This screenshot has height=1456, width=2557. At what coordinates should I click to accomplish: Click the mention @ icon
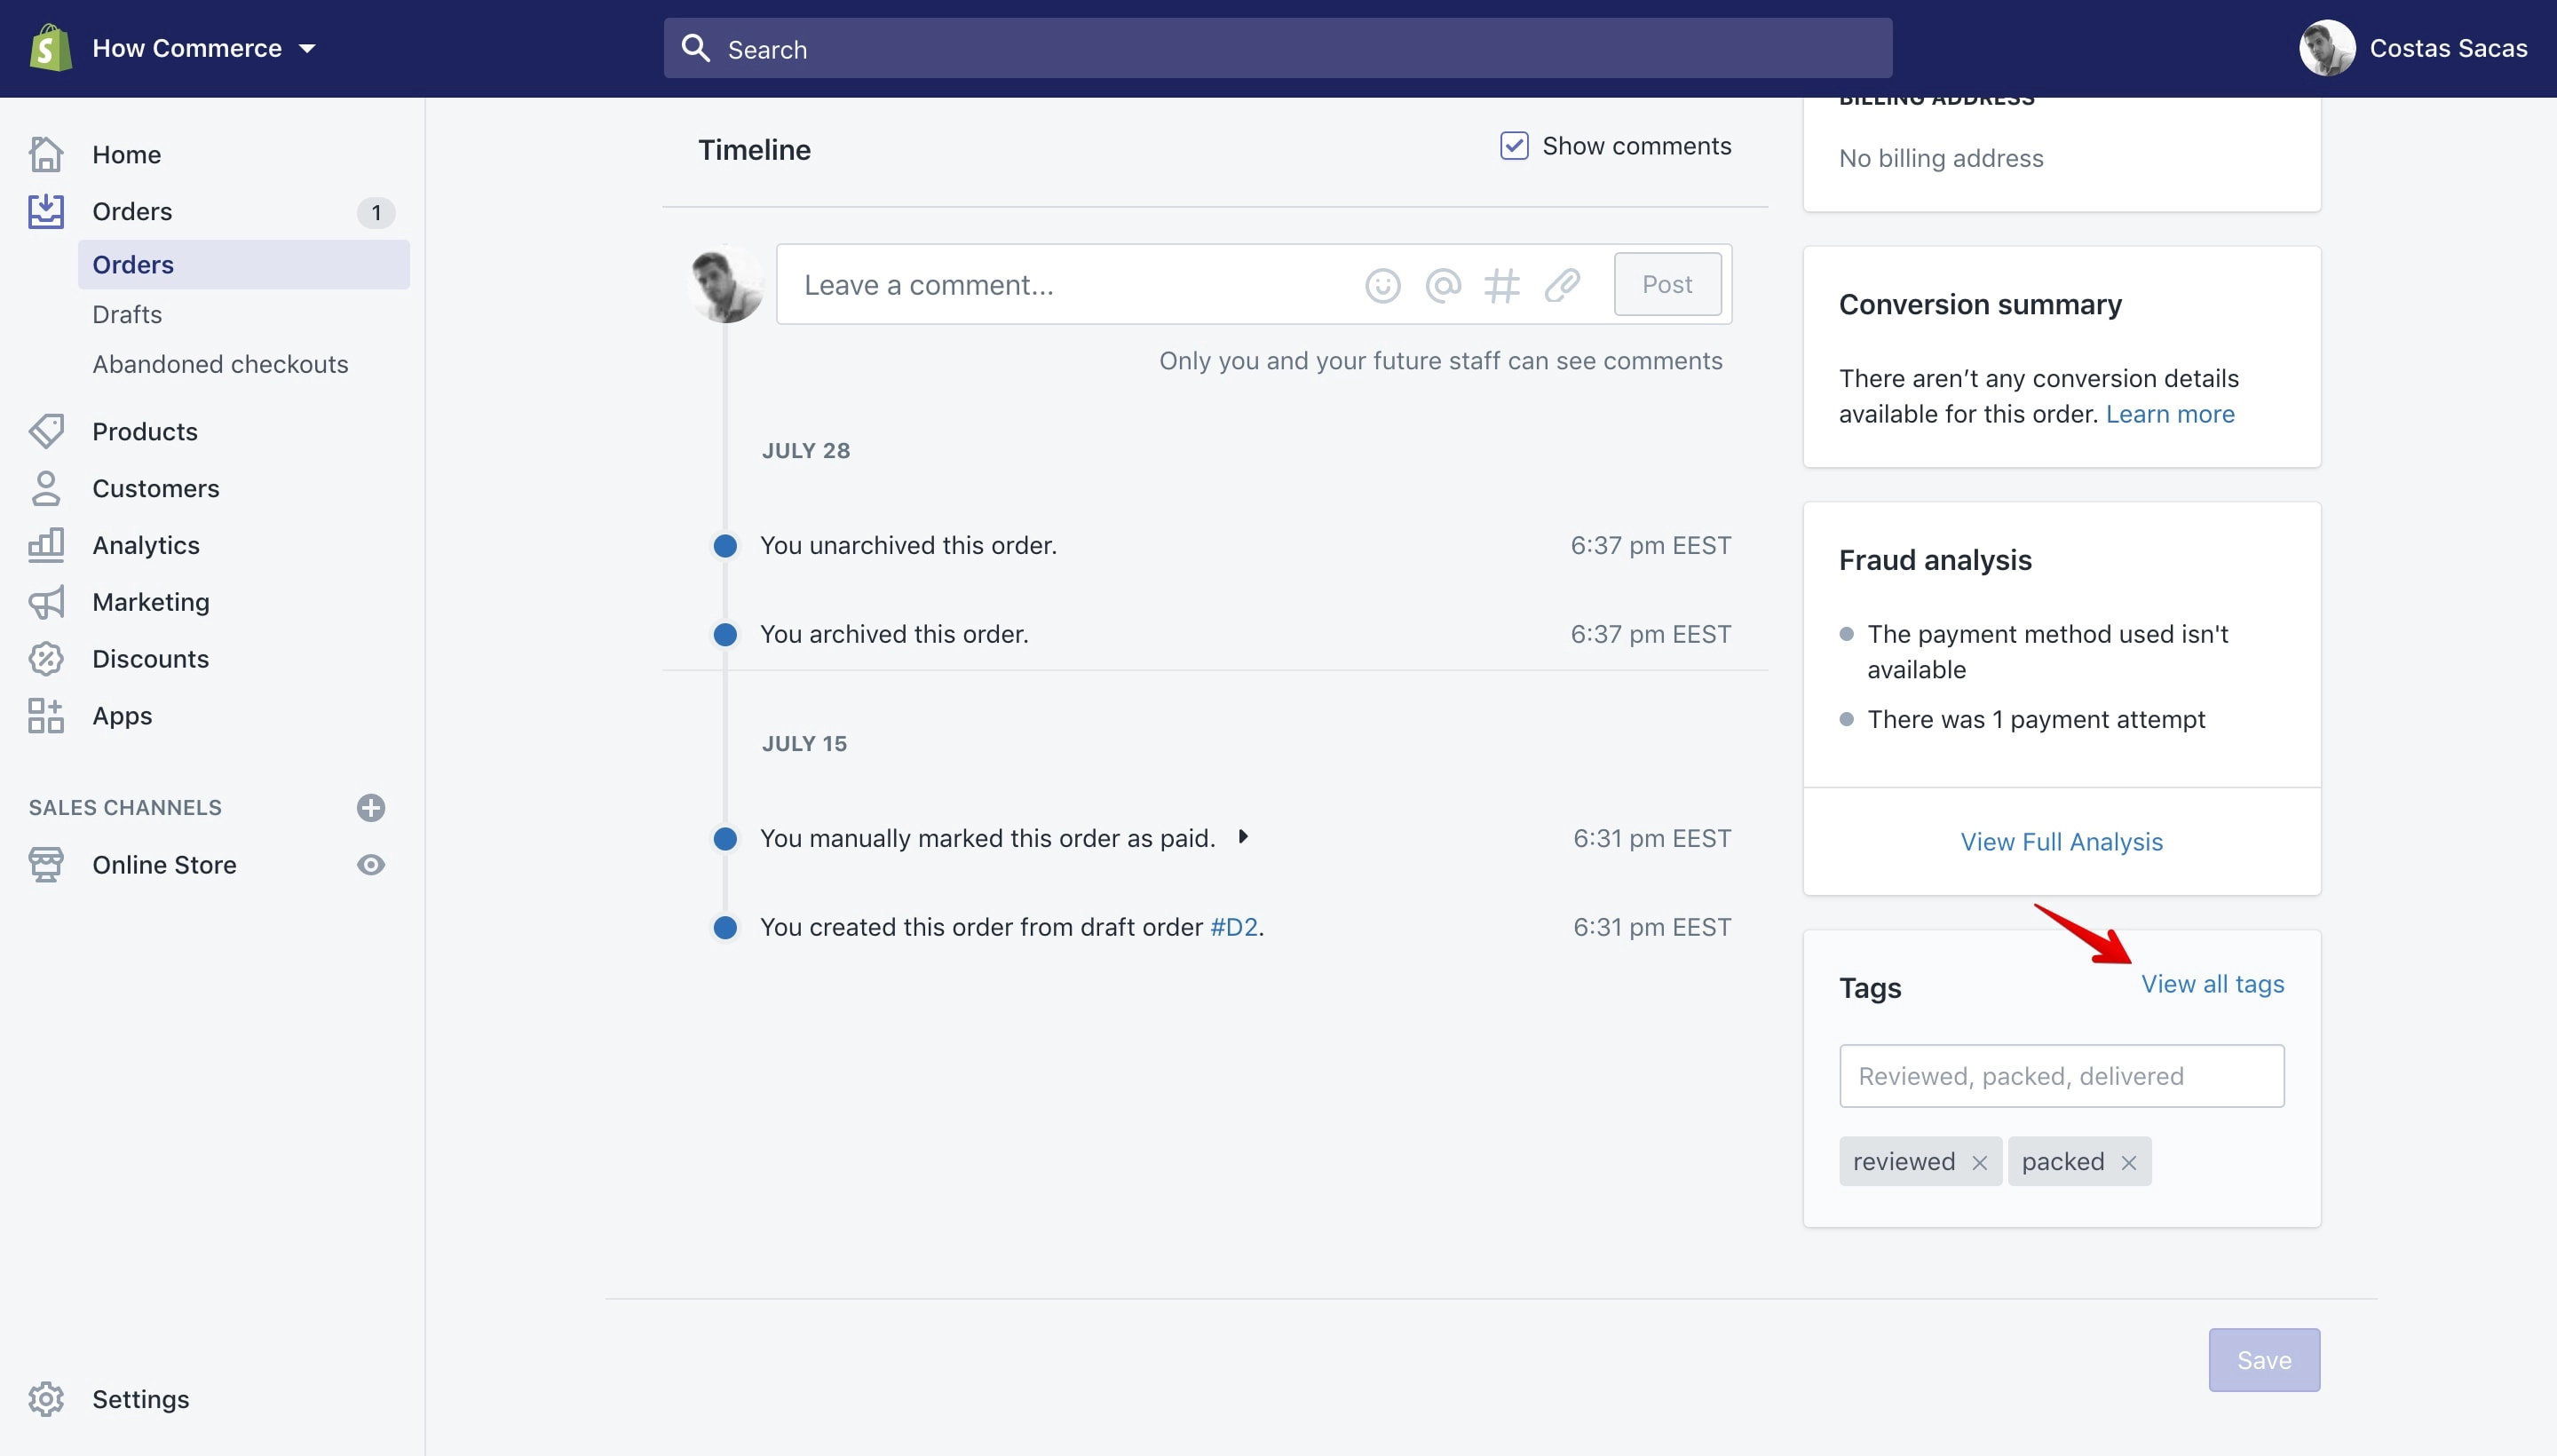pos(1442,286)
